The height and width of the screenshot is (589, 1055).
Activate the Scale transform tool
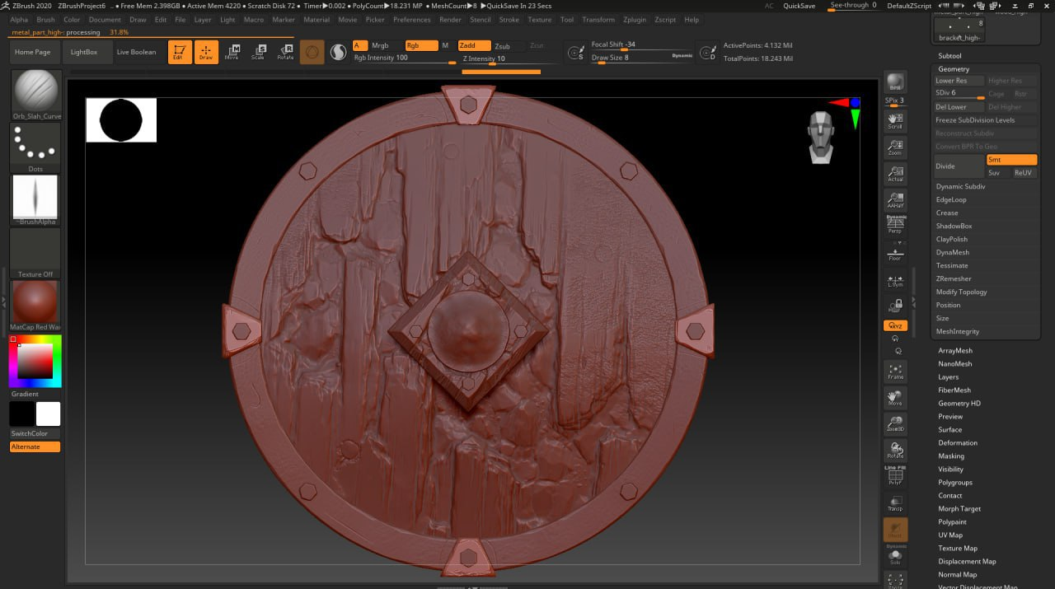coord(259,52)
